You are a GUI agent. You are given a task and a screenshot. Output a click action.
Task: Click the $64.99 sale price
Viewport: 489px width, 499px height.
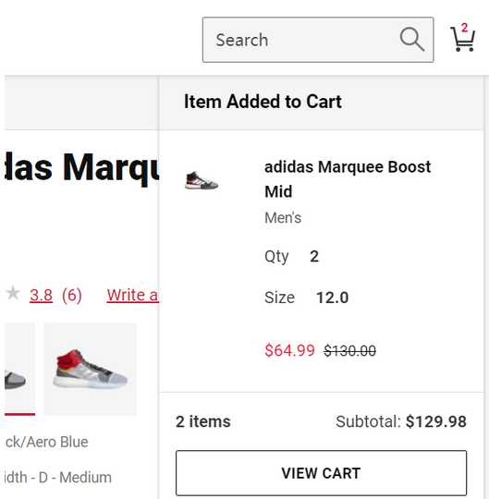click(x=289, y=350)
